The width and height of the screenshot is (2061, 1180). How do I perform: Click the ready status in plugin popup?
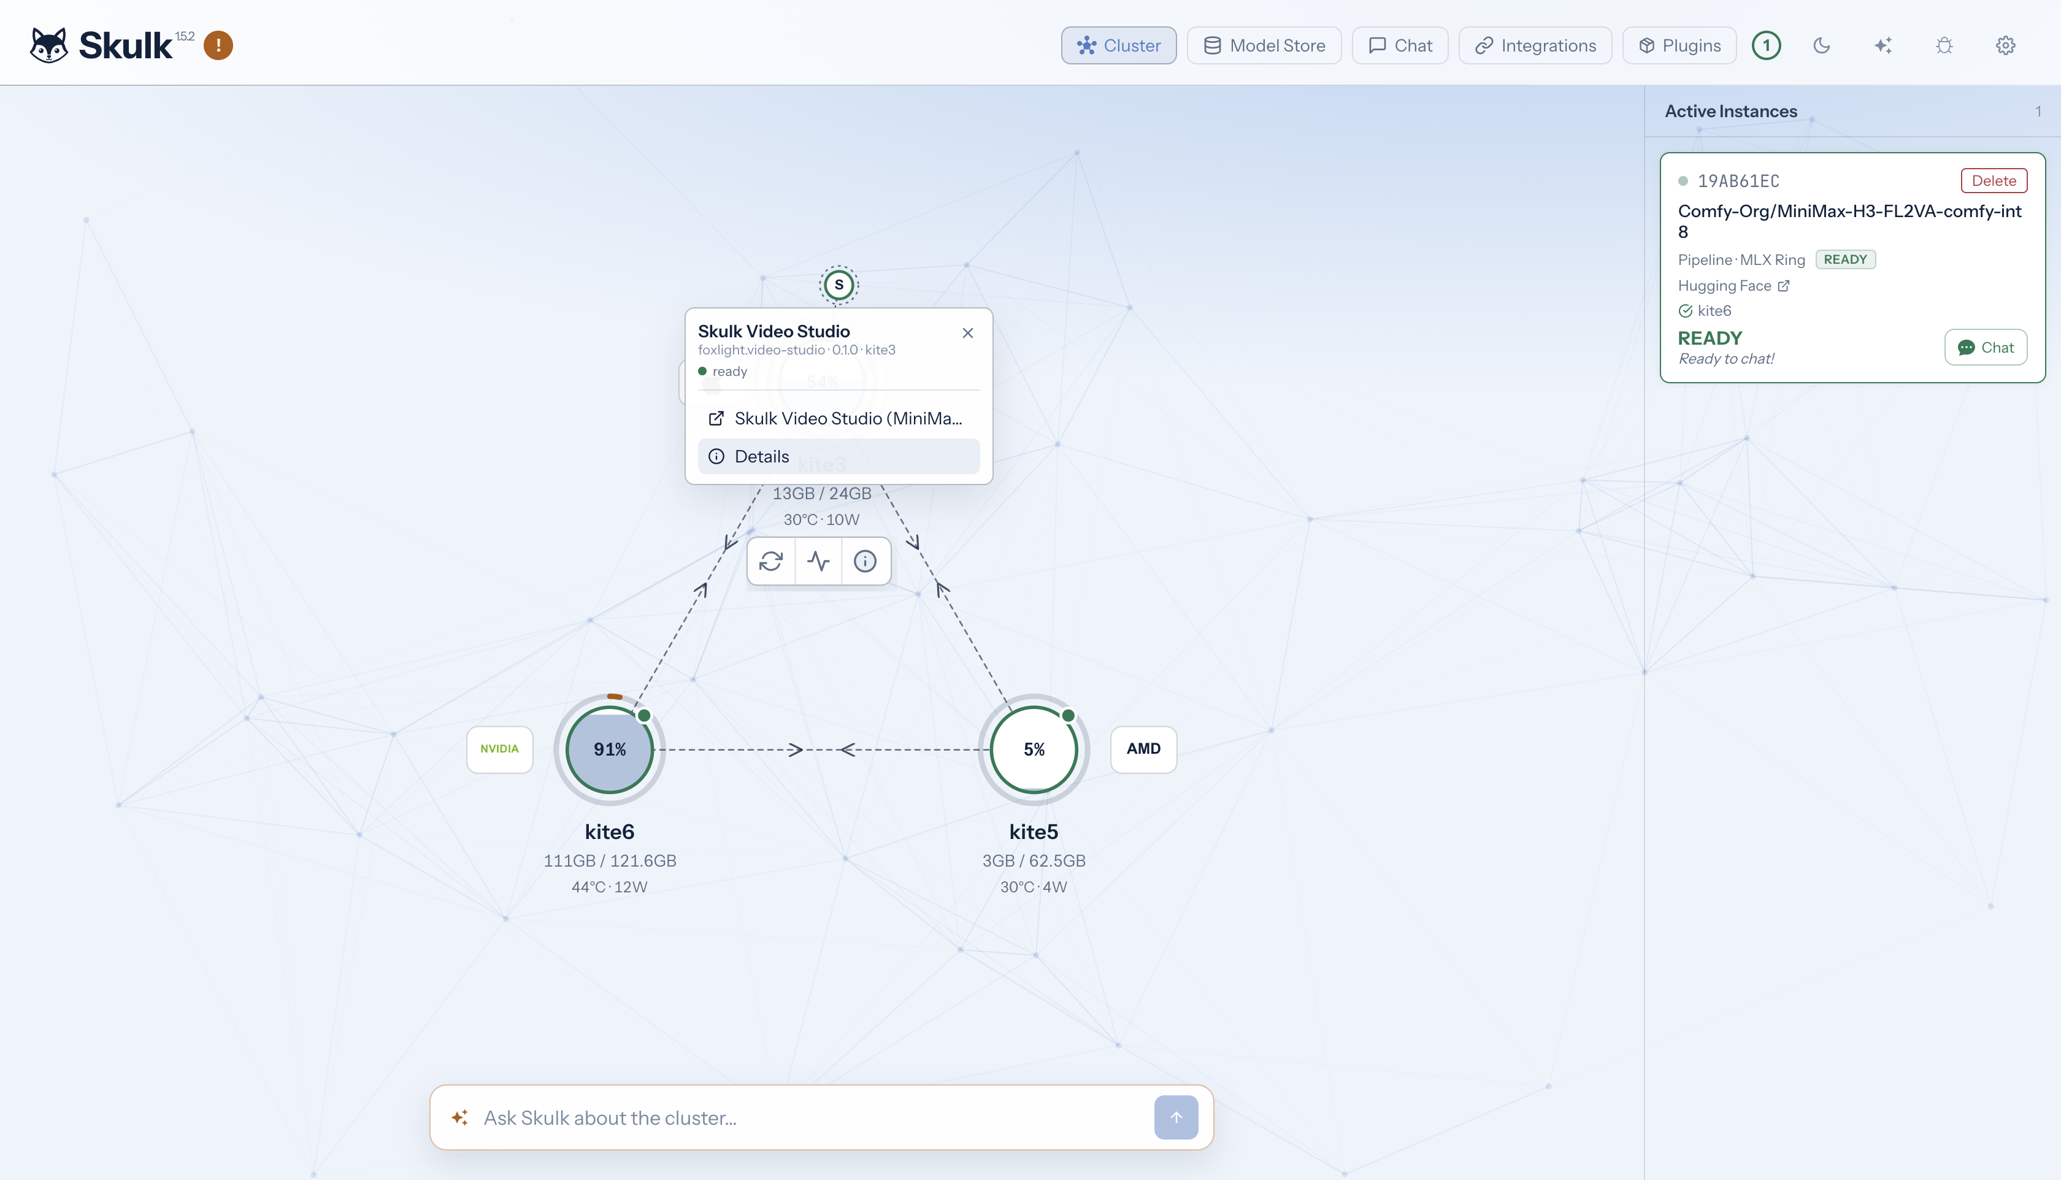722,371
